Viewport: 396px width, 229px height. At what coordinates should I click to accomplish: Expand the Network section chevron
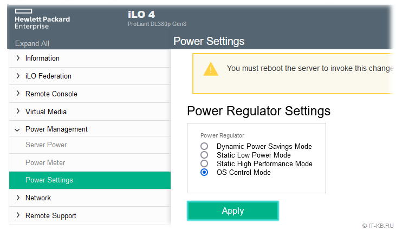18,198
